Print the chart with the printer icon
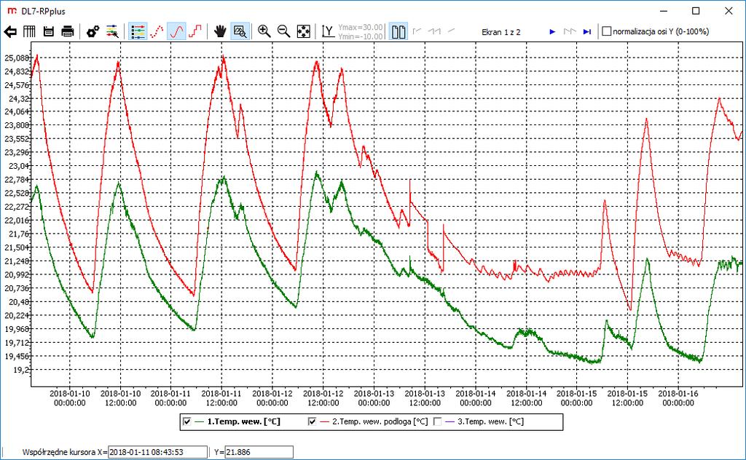The width and height of the screenshot is (746, 460). click(68, 32)
